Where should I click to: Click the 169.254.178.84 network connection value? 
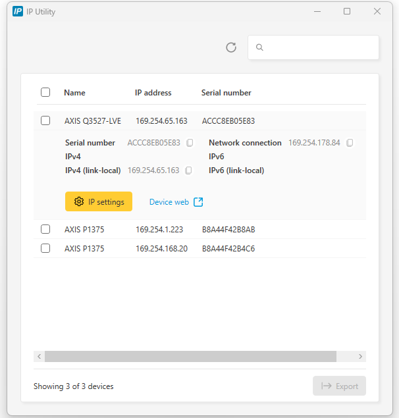(314, 143)
